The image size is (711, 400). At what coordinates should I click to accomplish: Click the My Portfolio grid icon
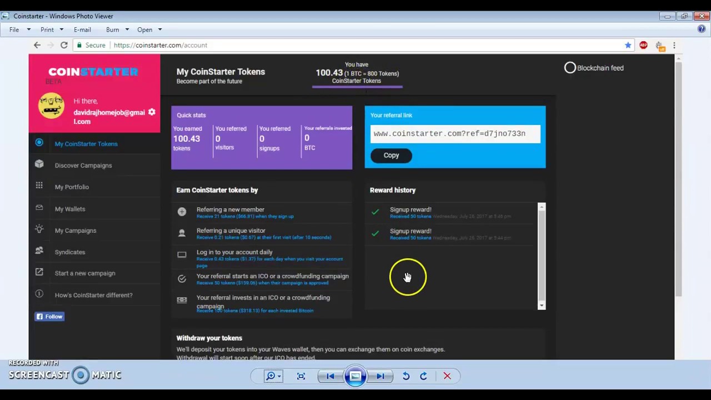point(39,186)
